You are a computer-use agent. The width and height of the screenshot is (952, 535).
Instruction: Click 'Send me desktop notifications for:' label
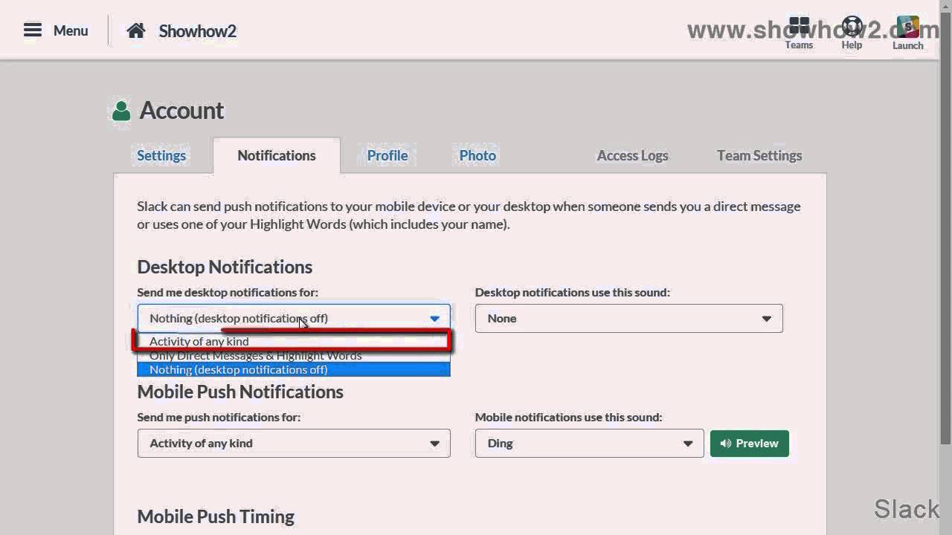228,292
